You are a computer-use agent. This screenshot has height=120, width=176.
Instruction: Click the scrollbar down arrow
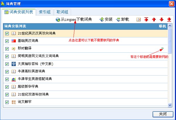170,105
